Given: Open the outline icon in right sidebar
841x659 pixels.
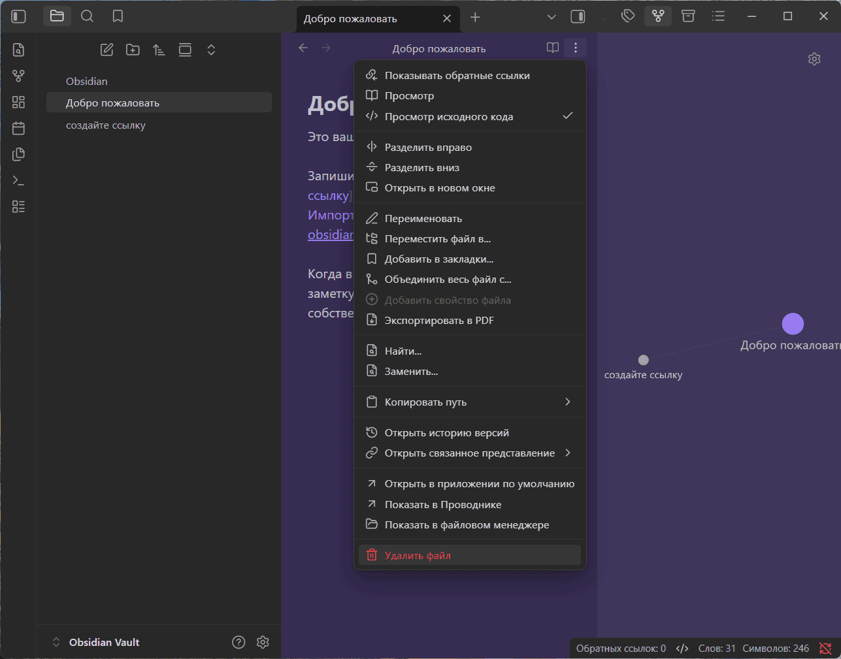Looking at the screenshot, I should click(718, 16).
